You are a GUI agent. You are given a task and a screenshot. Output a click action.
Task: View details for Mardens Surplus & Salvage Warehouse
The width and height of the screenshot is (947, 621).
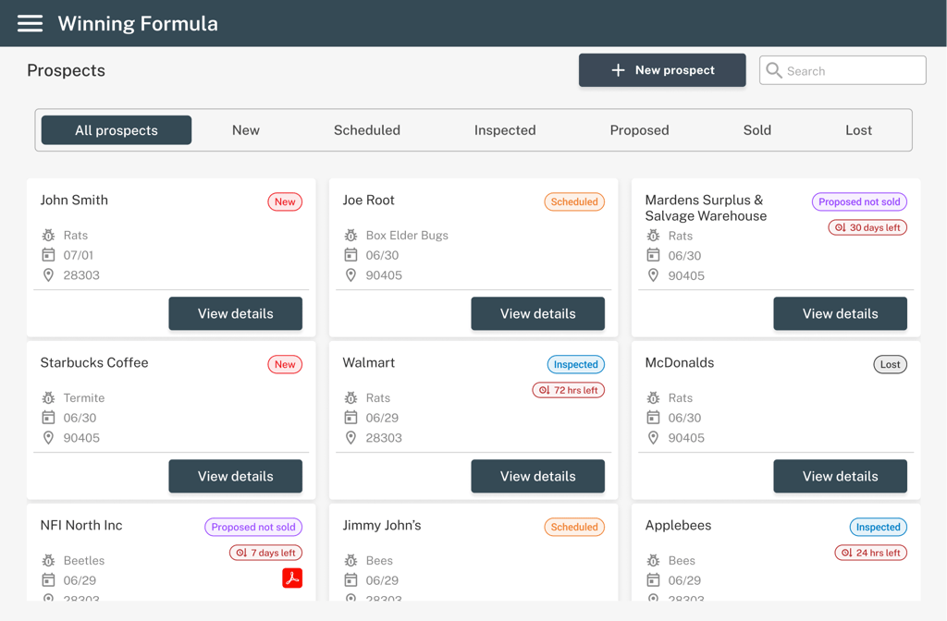pos(840,313)
